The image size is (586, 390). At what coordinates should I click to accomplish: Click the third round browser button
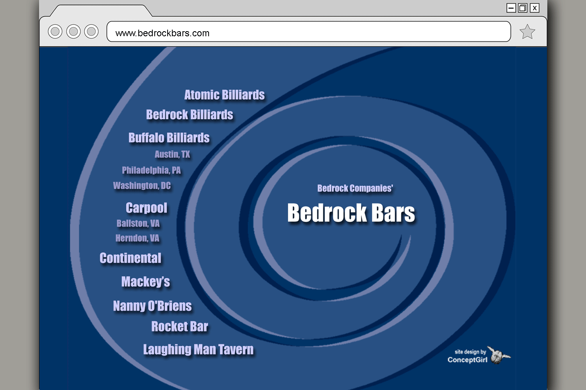pyautogui.click(x=91, y=31)
